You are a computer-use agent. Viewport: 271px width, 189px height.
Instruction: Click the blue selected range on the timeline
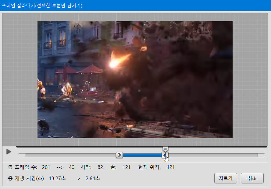(142, 155)
